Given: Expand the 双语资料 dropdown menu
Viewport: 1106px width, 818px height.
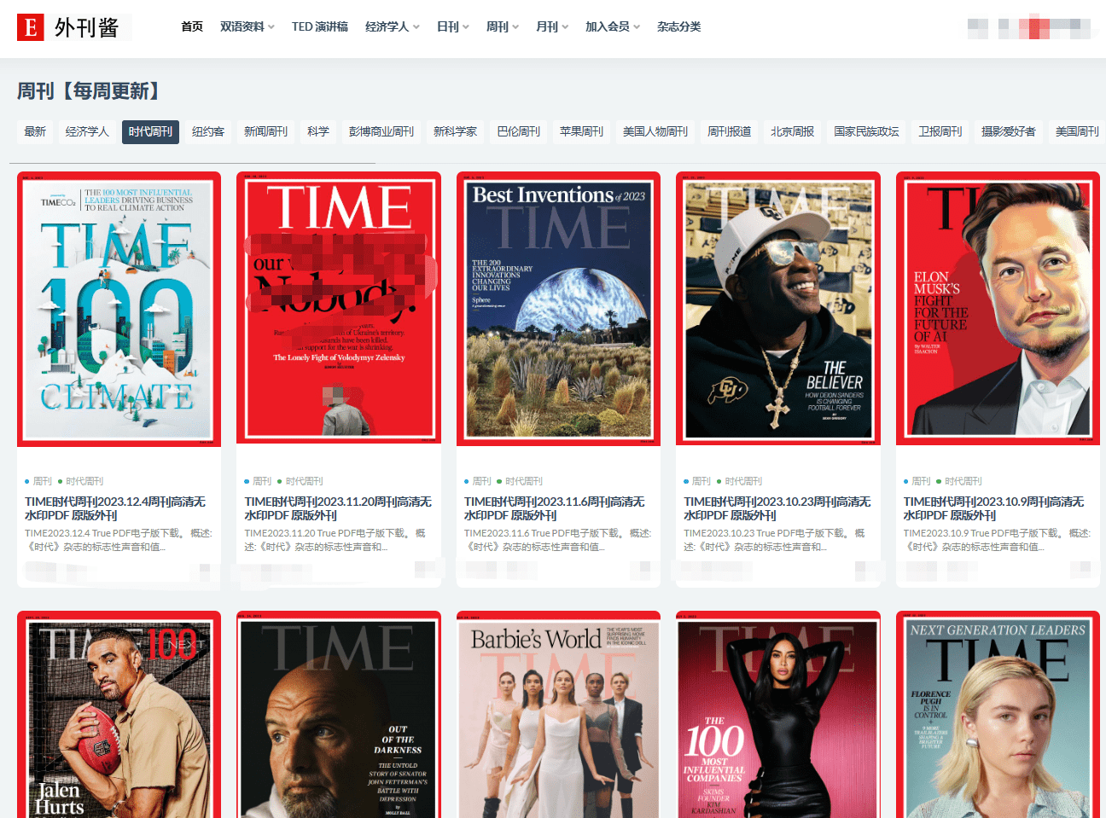Looking at the screenshot, I should pyautogui.click(x=247, y=26).
